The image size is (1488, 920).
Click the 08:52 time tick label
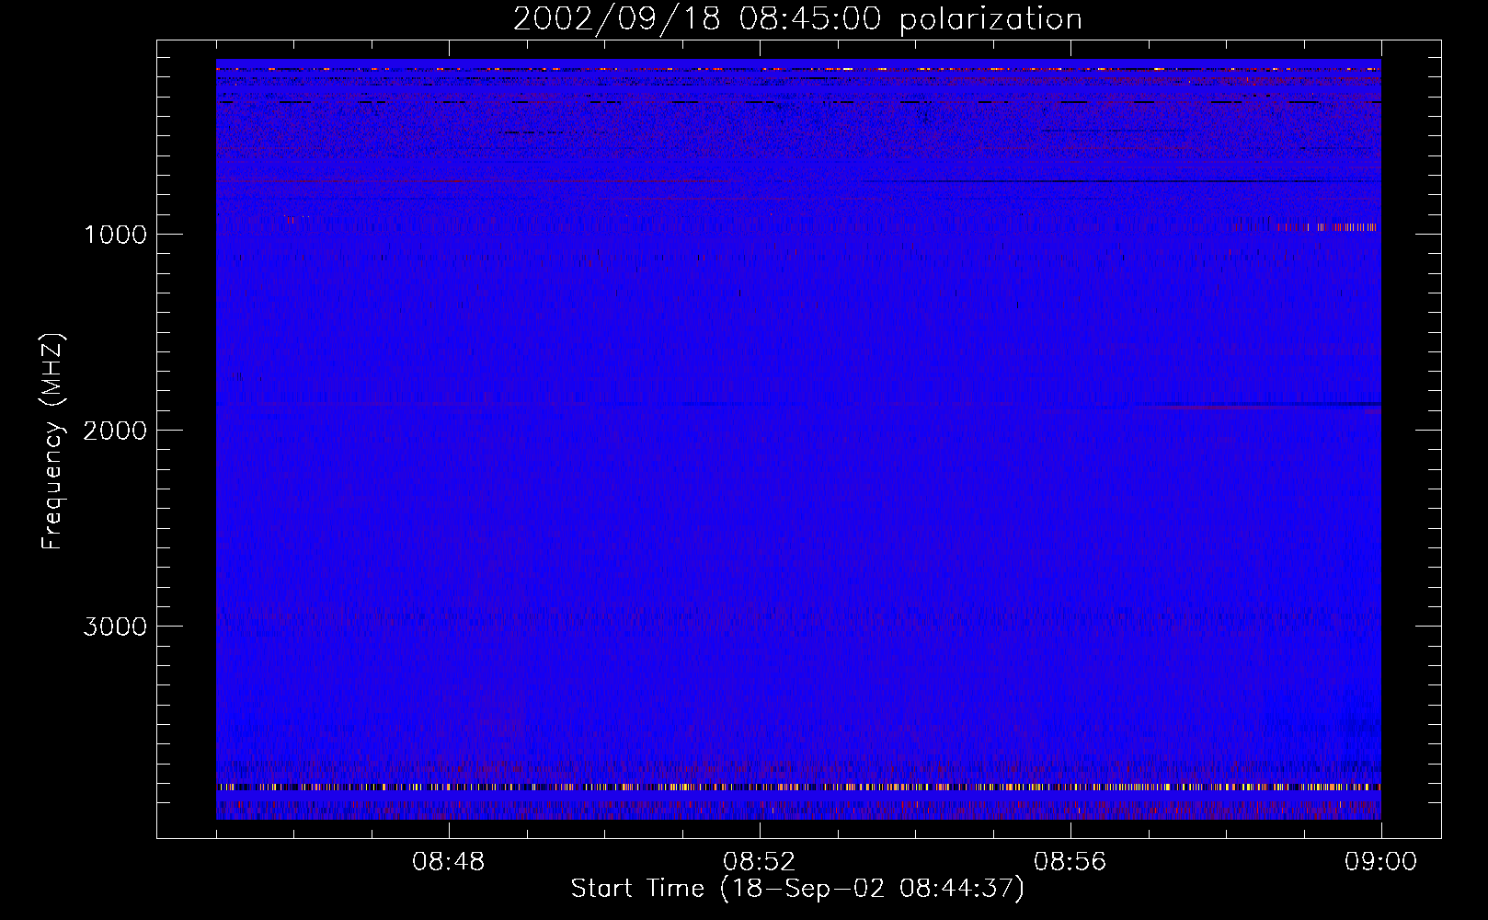[759, 862]
